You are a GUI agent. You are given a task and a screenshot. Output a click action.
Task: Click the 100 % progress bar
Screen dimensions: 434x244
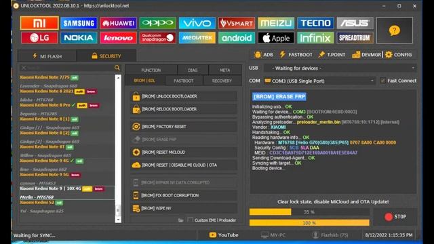[x=309, y=223]
